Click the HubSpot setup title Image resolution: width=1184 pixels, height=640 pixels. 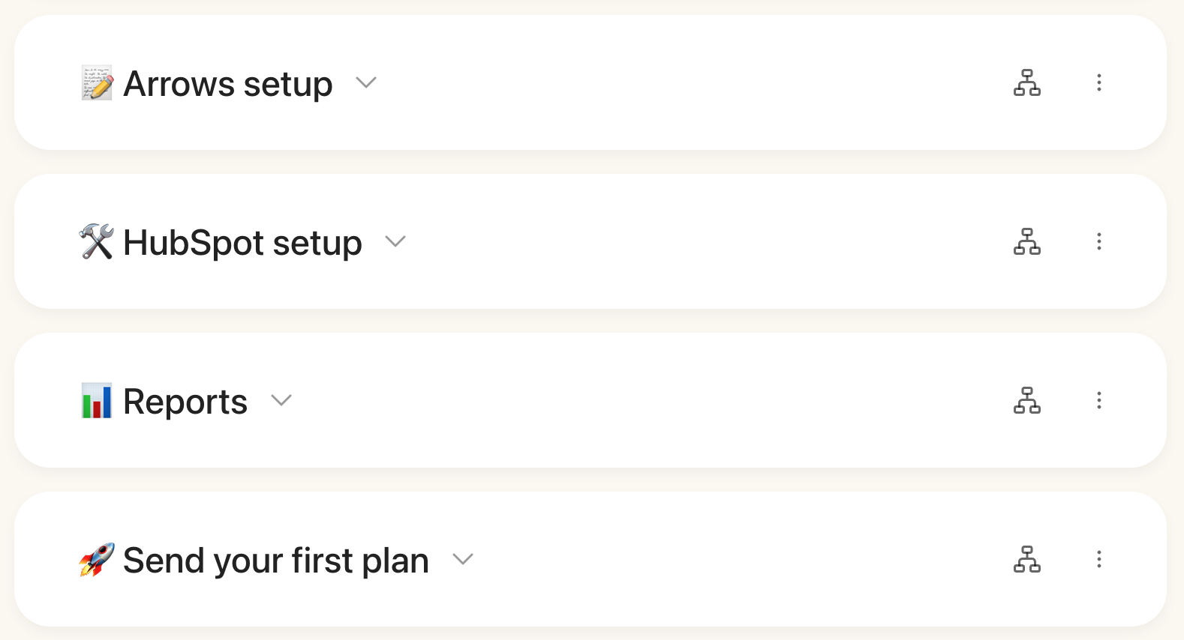tap(242, 243)
